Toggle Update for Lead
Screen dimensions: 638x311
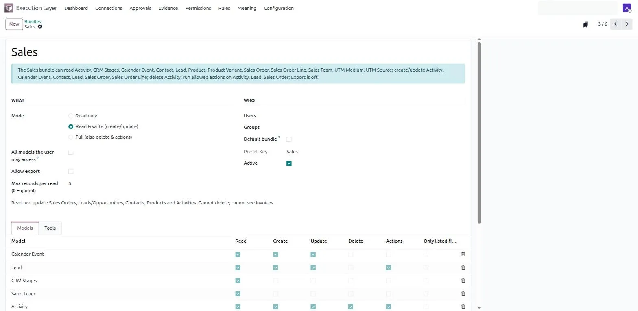[313, 268]
